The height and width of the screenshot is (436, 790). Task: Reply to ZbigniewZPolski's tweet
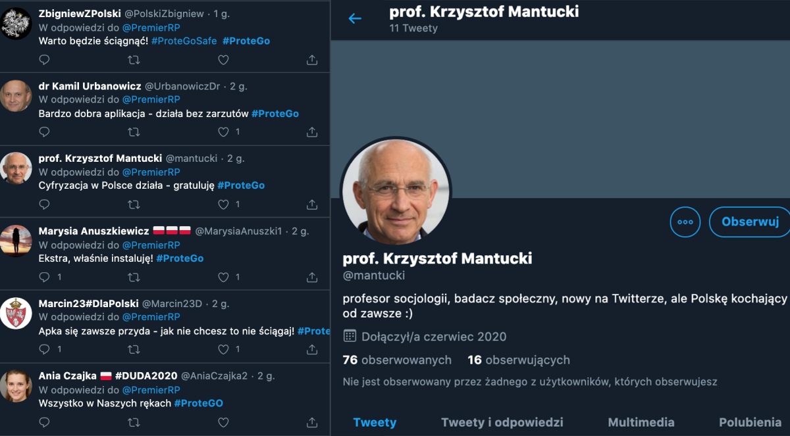tap(45, 60)
